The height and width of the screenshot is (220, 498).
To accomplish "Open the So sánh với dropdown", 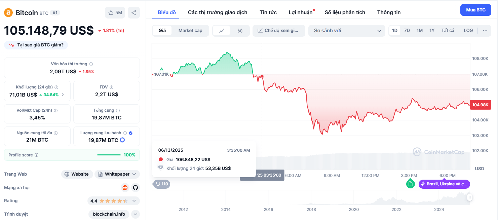I will point(347,31).
